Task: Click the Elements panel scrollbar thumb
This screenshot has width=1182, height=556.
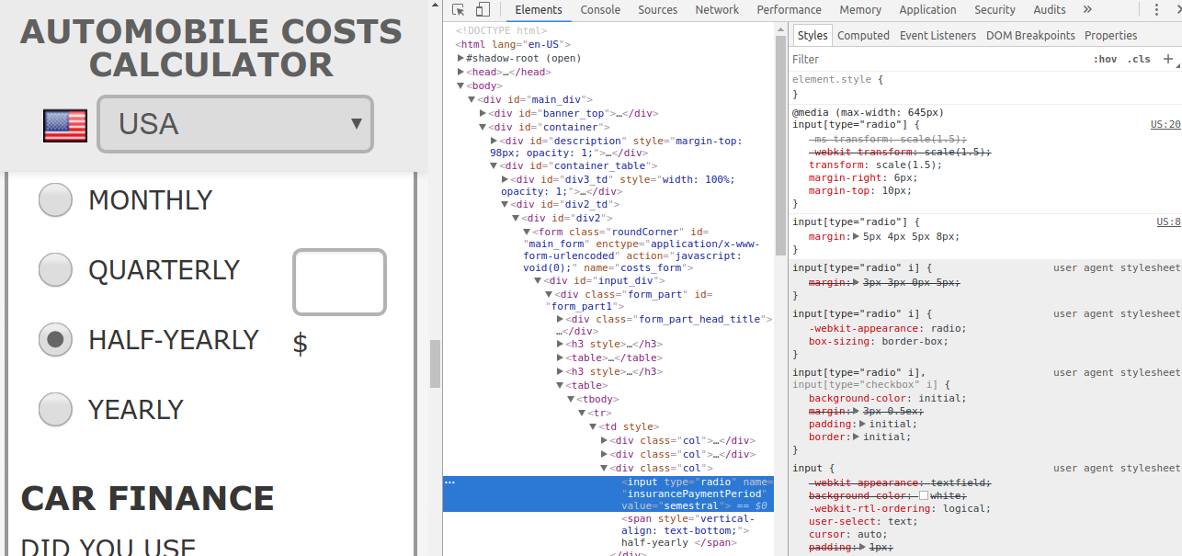Action: pos(780,145)
